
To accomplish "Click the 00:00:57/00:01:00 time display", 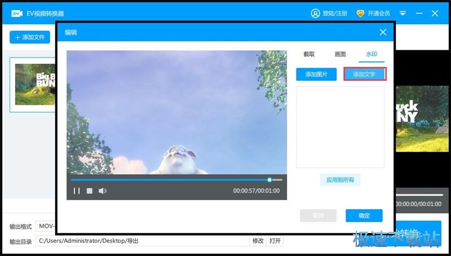I will pos(257,191).
